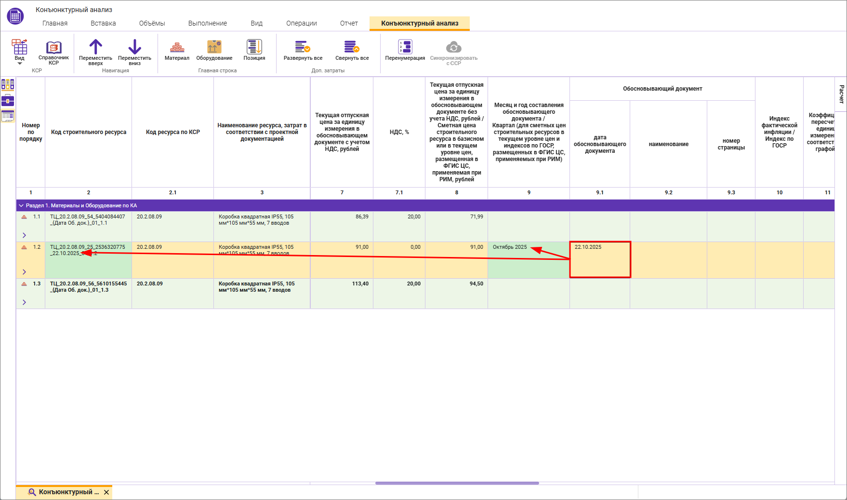The image size is (847, 500).
Task: Select the date cell 22.10.2025
Action: [600, 259]
